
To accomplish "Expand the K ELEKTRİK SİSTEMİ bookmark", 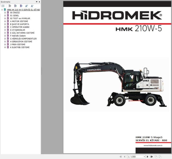I will 5,47.
